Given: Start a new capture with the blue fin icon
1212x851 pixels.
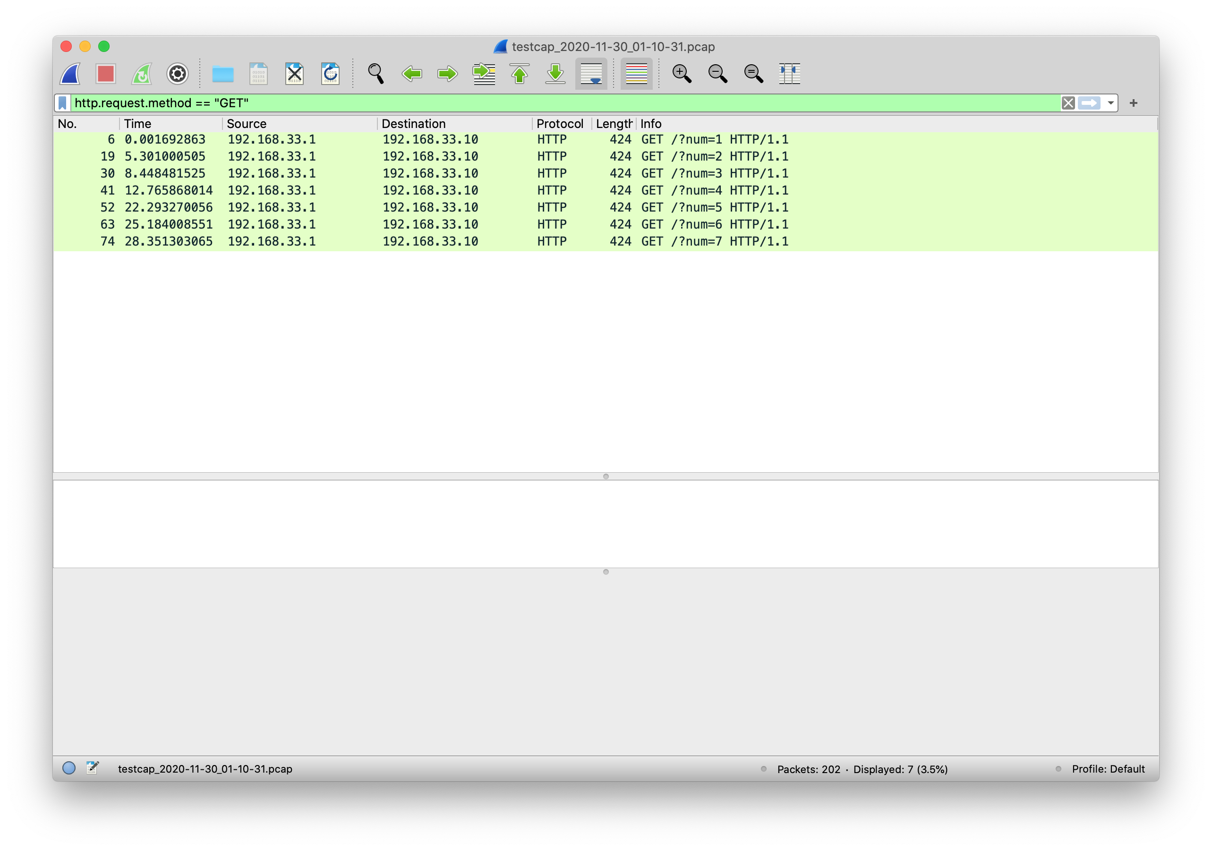Looking at the screenshot, I should point(70,73).
